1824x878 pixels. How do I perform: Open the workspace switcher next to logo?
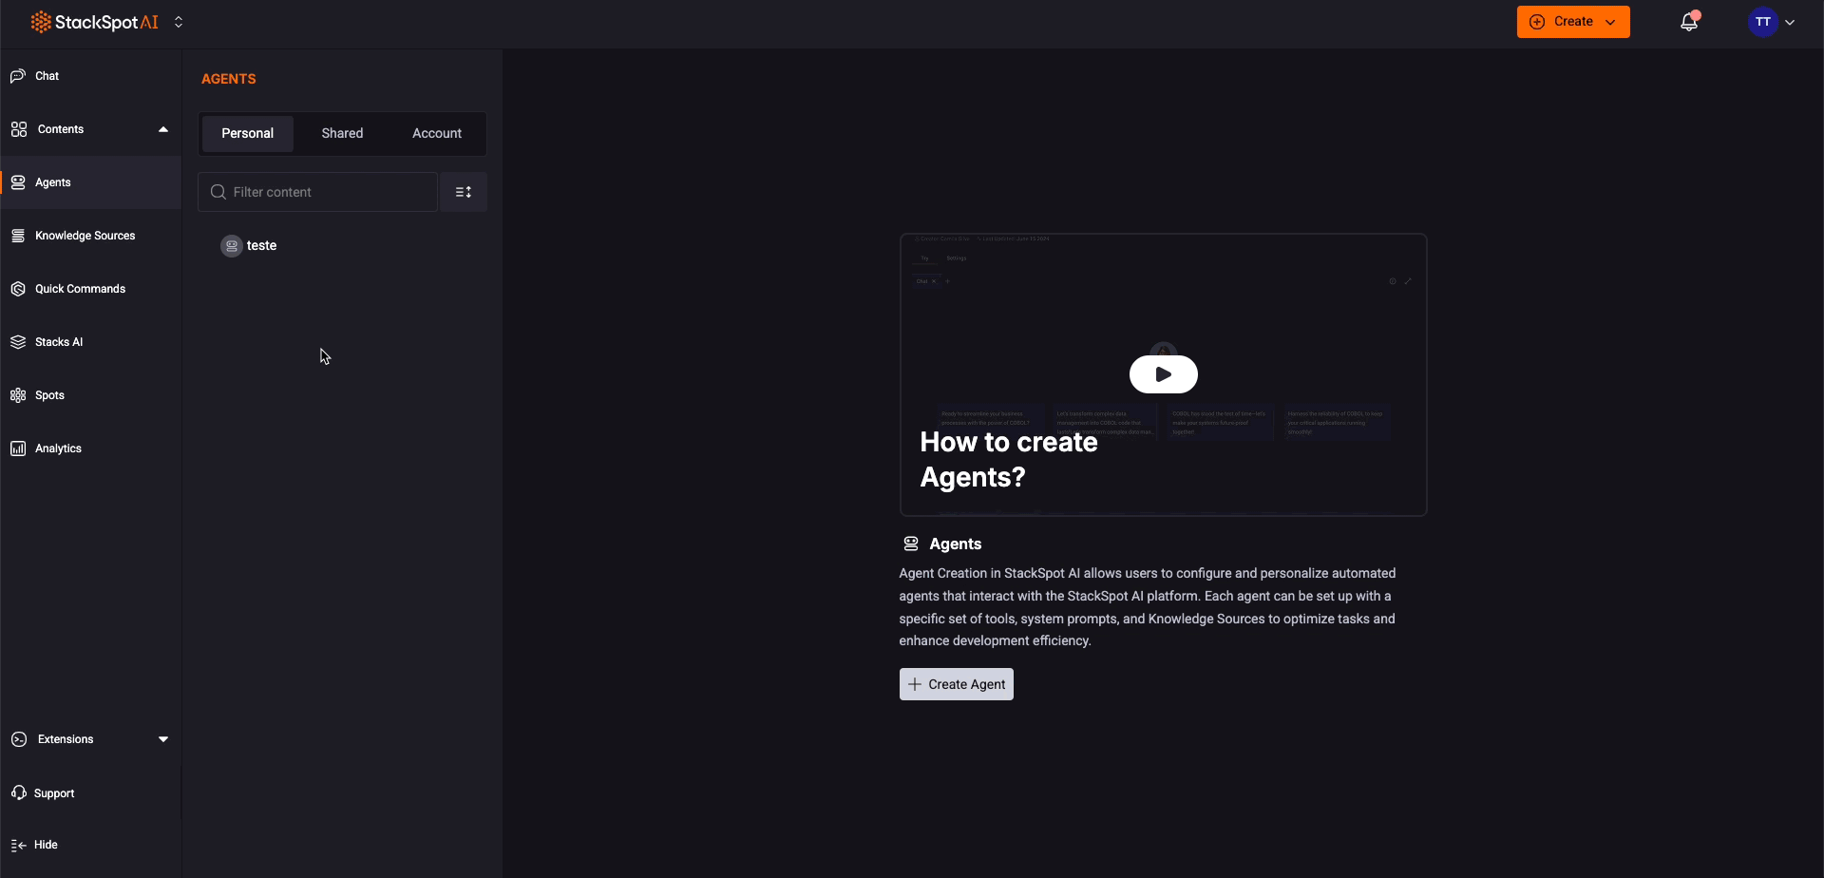[179, 22]
